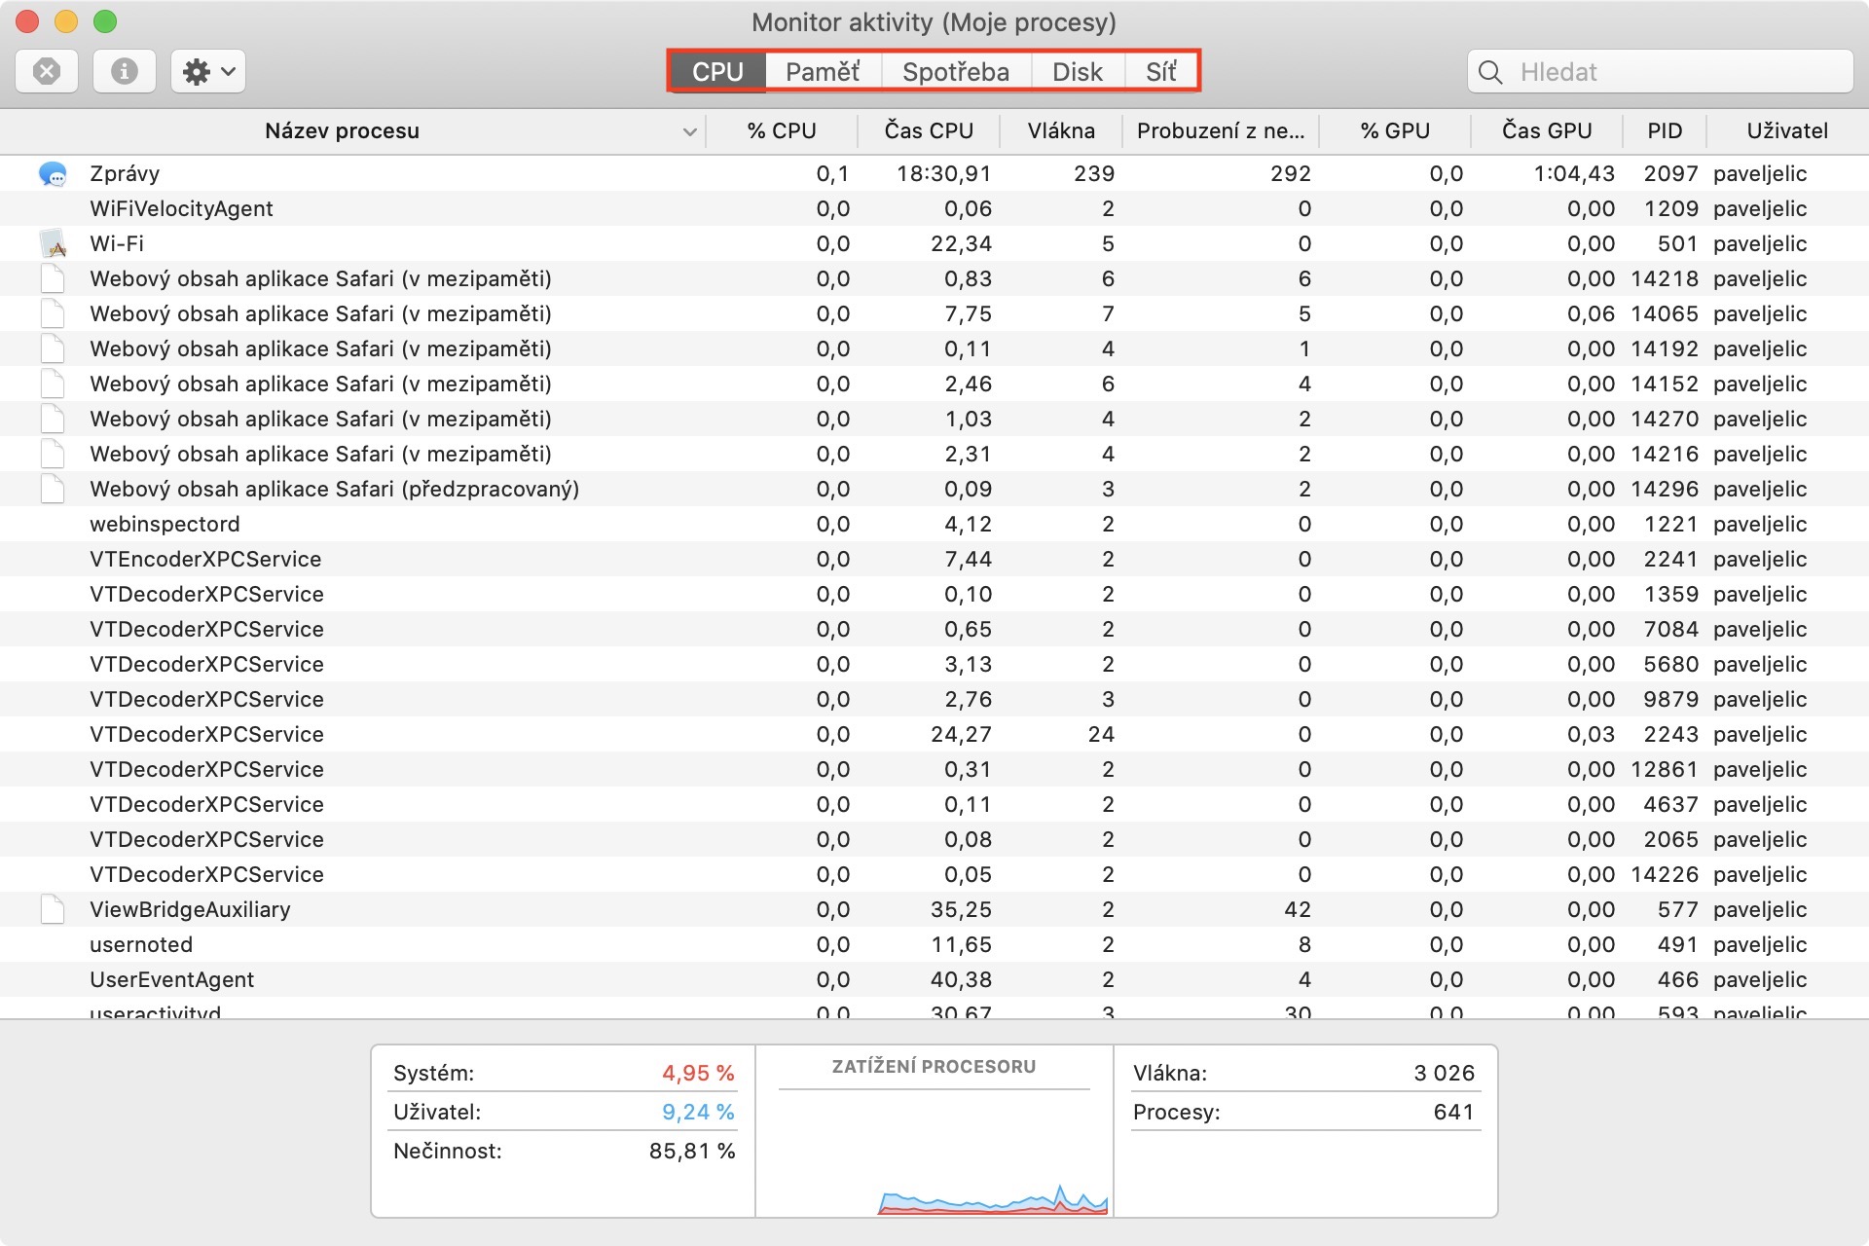Open the Disk tab

(1077, 72)
